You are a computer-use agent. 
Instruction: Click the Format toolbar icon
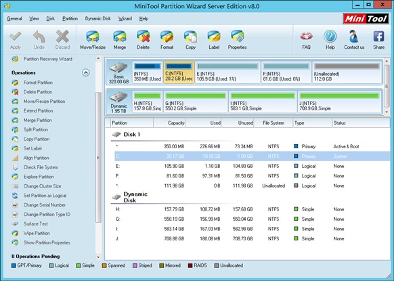pyautogui.click(x=167, y=37)
